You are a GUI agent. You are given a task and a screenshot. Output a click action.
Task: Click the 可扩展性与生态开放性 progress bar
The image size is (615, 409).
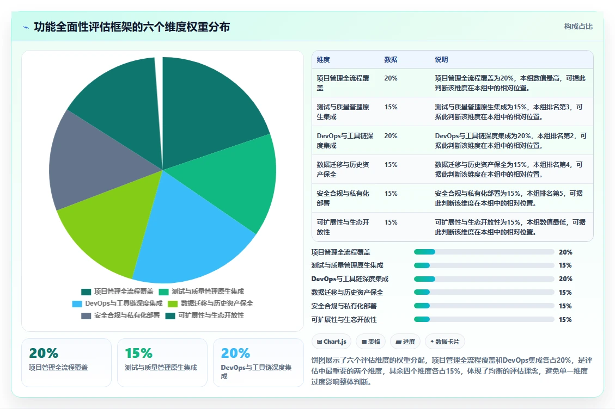[x=484, y=319]
